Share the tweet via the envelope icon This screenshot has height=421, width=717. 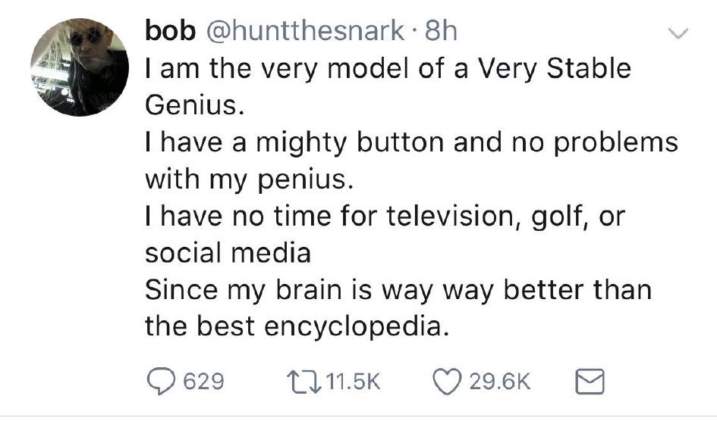pyautogui.click(x=590, y=380)
